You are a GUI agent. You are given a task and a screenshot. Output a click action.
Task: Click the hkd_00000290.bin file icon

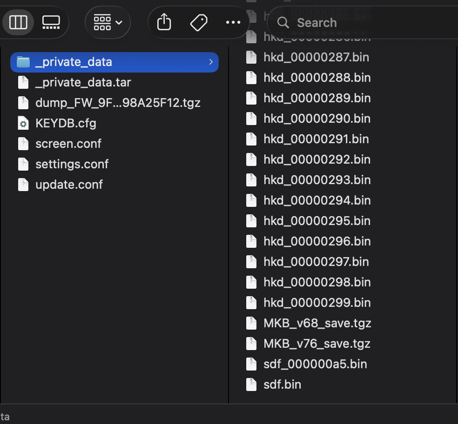point(251,119)
